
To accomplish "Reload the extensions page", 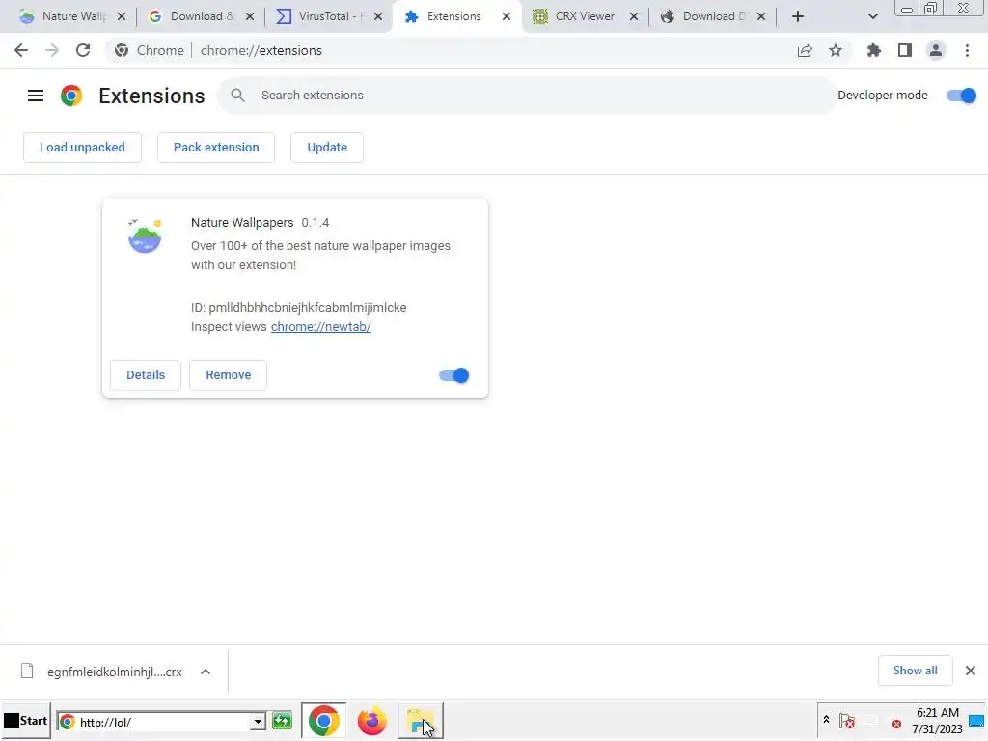I will [83, 50].
